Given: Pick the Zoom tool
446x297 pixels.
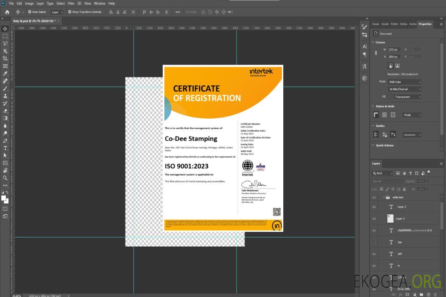Looking at the screenshot, I should click(x=5, y=178).
